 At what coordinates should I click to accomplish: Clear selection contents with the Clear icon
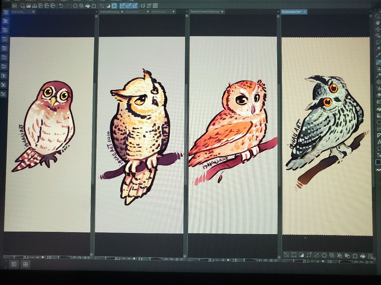tap(75, 6)
